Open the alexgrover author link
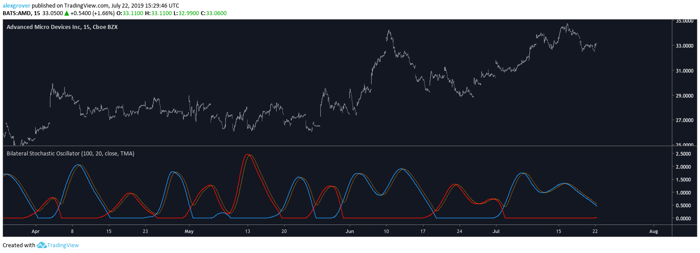 click(17, 6)
